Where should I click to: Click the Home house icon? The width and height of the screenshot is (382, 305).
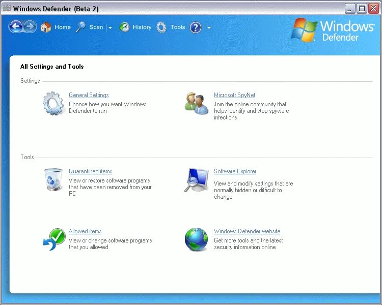pos(46,27)
